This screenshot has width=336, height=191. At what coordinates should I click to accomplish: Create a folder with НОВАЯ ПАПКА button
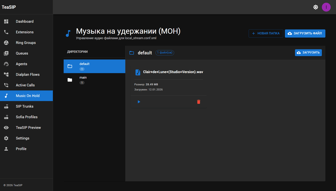click(266, 33)
